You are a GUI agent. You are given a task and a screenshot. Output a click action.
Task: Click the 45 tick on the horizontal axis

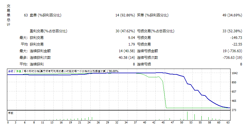point(163,123)
